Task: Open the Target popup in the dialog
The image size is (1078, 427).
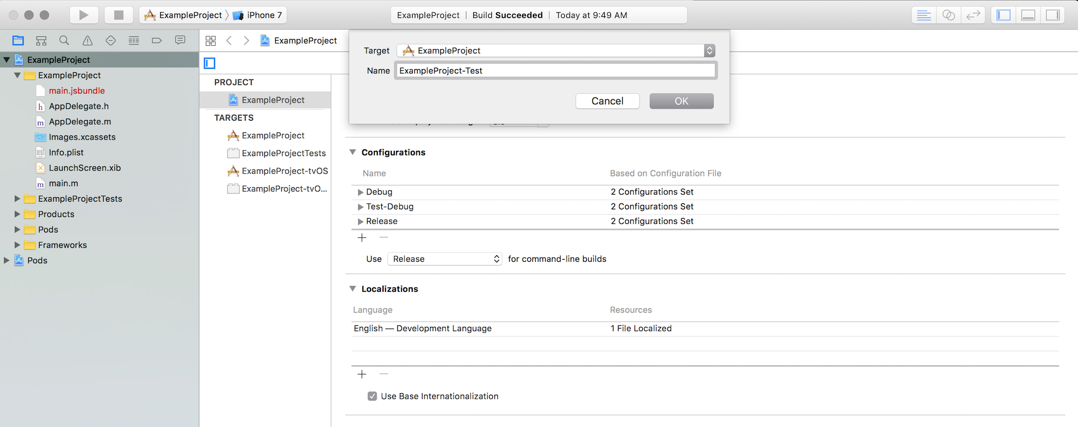Action: (556, 50)
